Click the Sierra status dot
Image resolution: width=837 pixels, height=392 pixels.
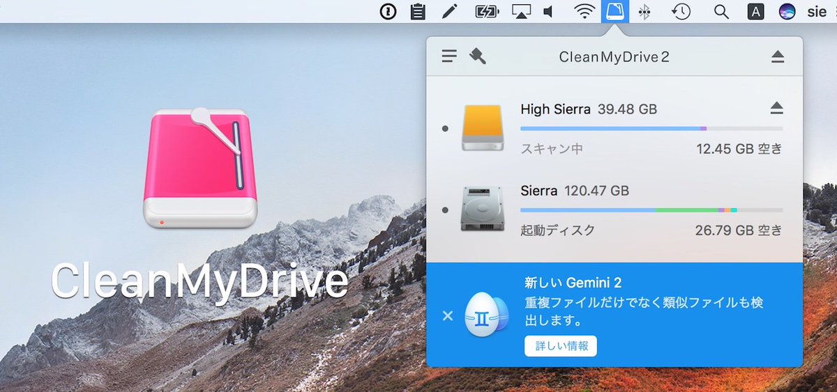click(445, 210)
